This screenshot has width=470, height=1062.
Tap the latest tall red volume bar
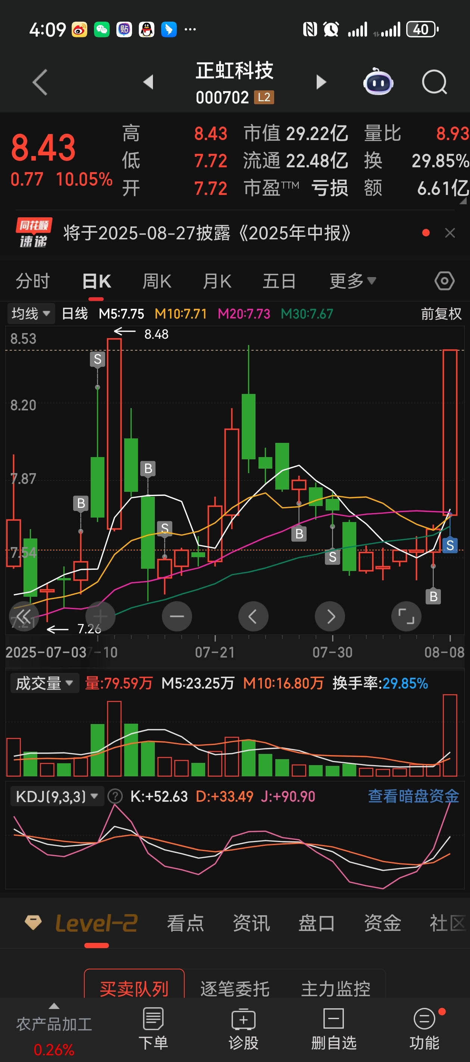(x=450, y=735)
